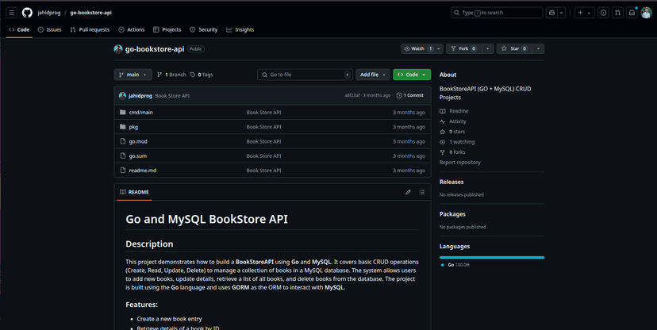657x330 pixels.
Task: Open the pkg folder name
Action: click(133, 127)
